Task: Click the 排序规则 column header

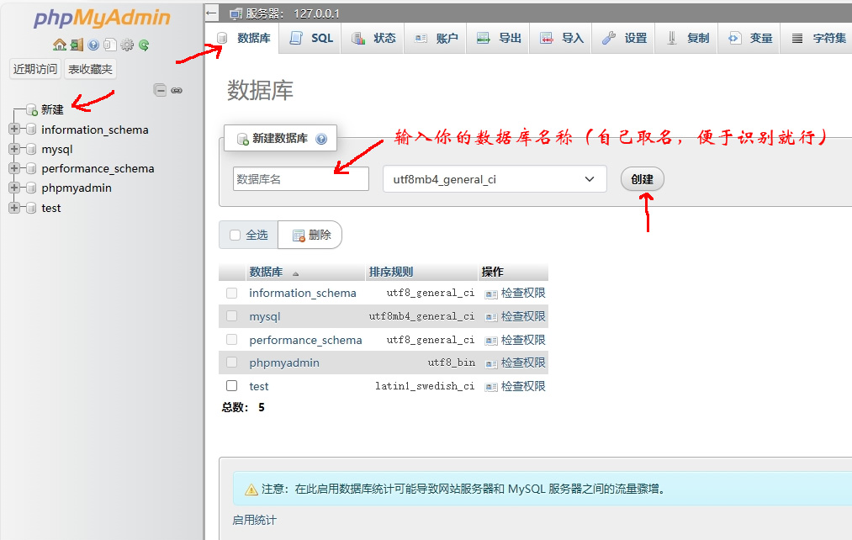Action: pyautogui.click(x=391, y=272)
